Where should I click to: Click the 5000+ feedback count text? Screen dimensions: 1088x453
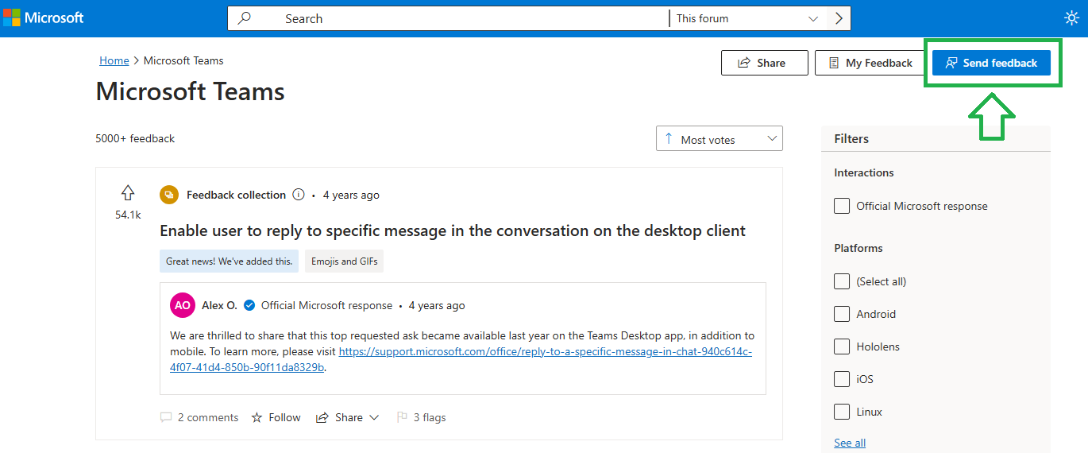(x=135, y=138)
